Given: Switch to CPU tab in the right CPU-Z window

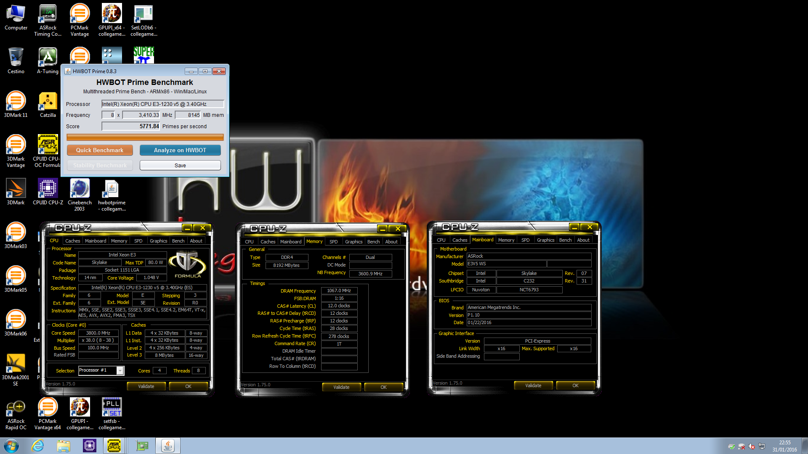Looking at the screenshot, I should click(x=441, y=240).
